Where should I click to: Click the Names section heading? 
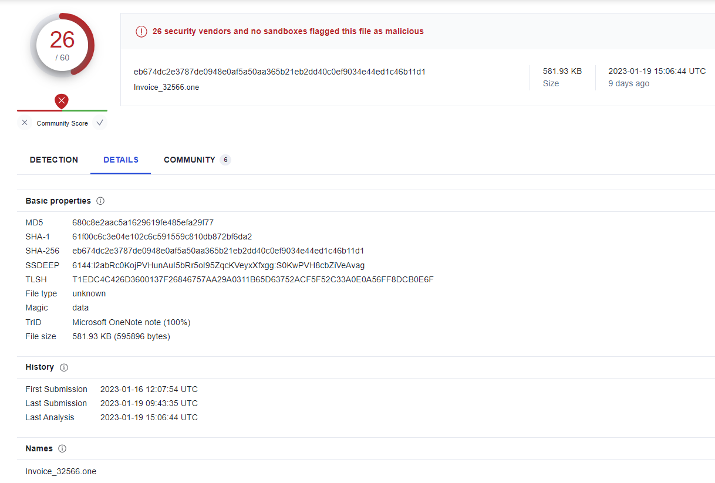pos(39,448)
